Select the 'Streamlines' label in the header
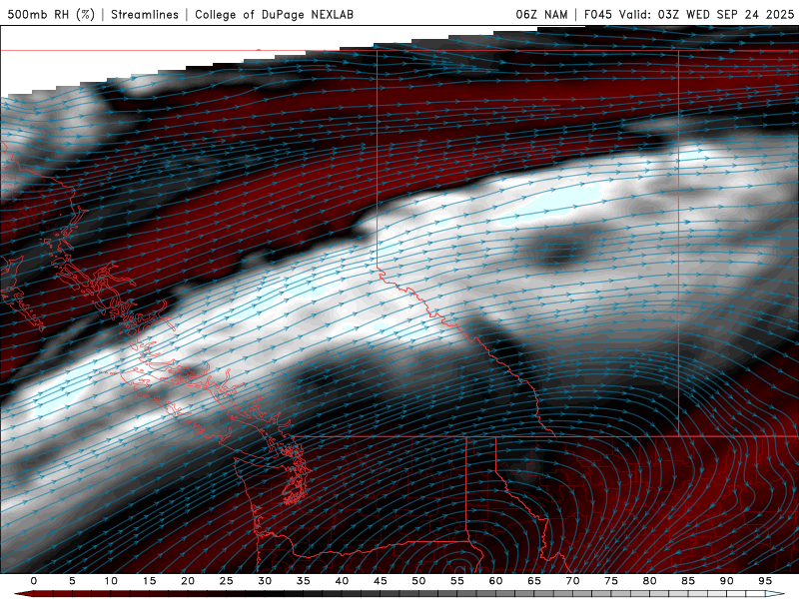The height and width of the screenshot is (599, 799). (x=145, y=14)
